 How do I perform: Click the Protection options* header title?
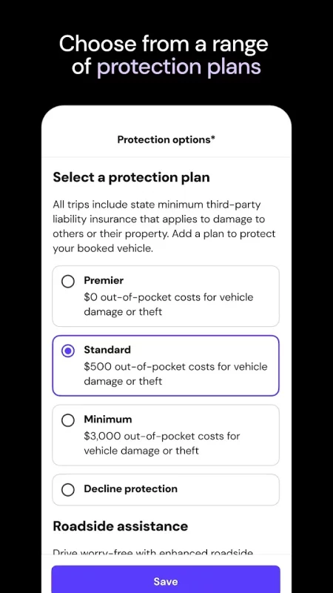pyautogui.click(x=166, y=139)
